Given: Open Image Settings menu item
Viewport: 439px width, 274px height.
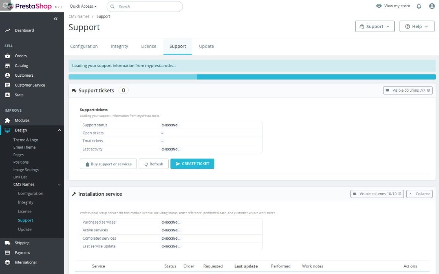Looking at the screenshot, I should coord(26,170).
